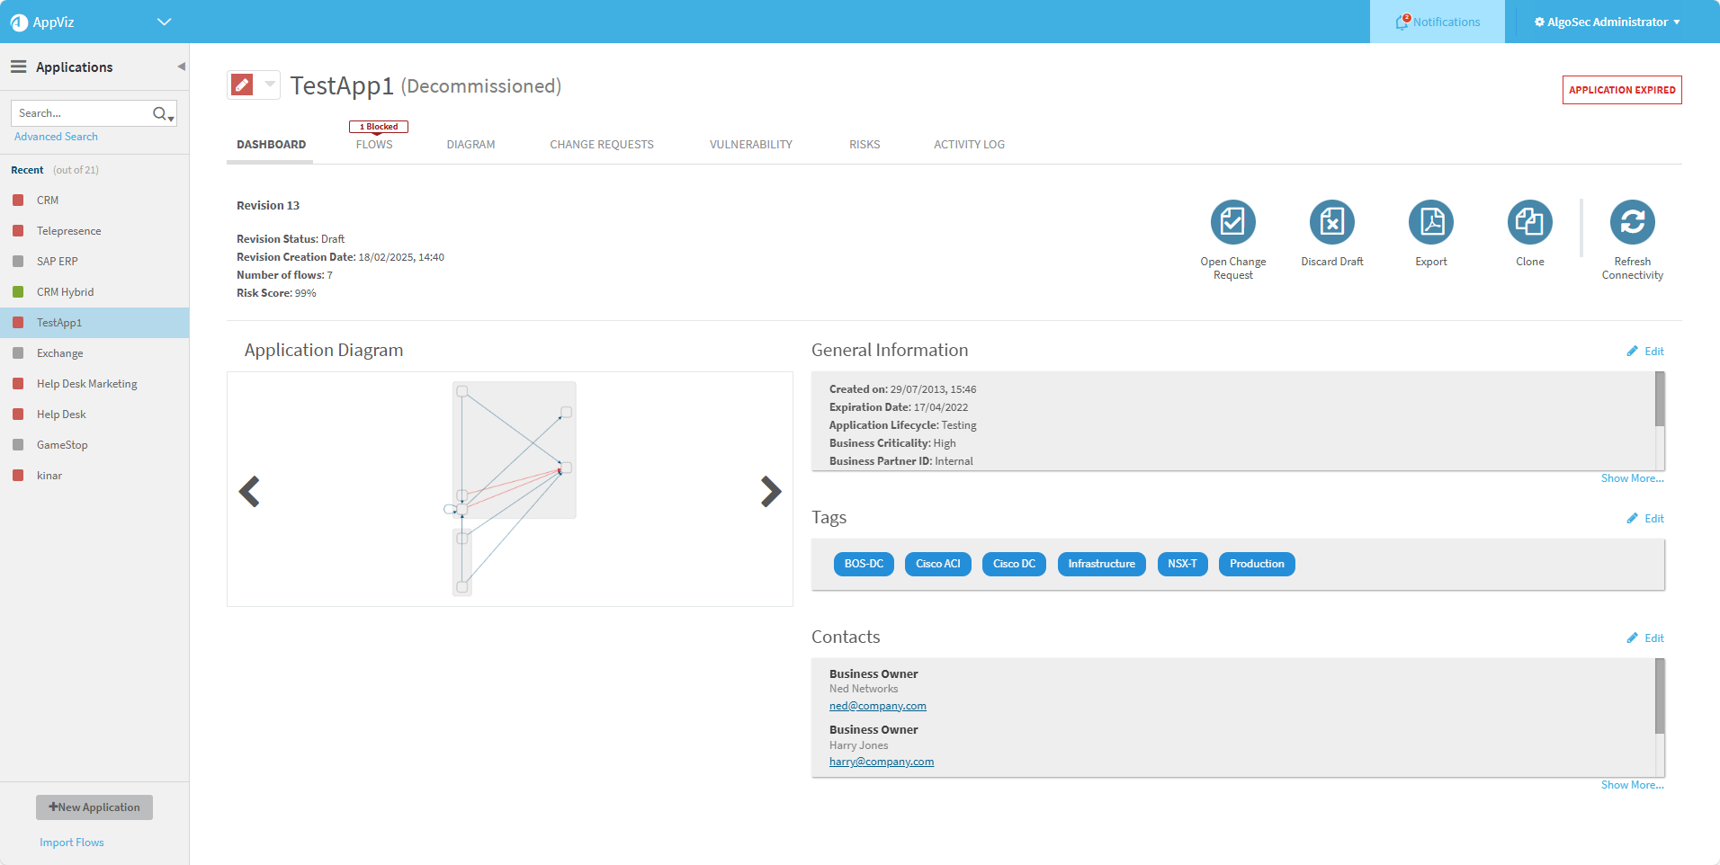Click the hamburger menu icon beside Applications
The width and height of the screenshot is (1720, 865).
[x=18, y=67]
